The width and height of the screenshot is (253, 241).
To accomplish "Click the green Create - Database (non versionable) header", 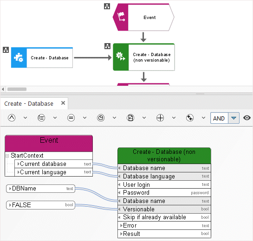I will click(164, 156).
